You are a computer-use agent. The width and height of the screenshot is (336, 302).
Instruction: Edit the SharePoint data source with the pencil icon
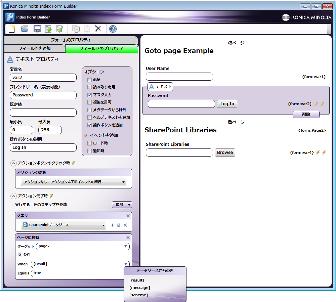119,225
